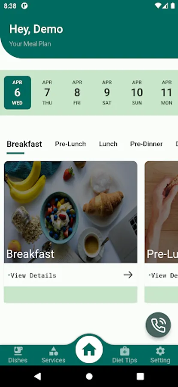178x387 pixels.
Task: Pick Apr 10 Sunday date
Action: tap(137, 92)
